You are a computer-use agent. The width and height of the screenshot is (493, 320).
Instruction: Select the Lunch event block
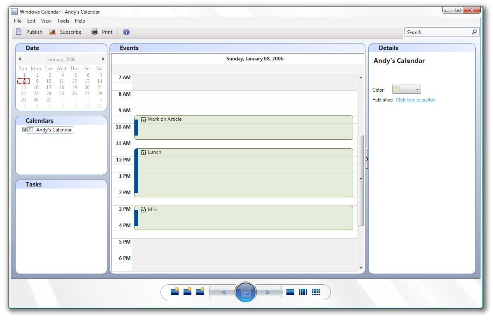coord(243,173)
